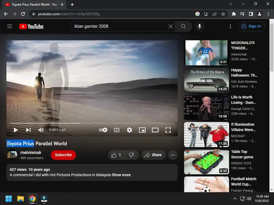The height and width of the screenshot is (205, 274).
Task: Open The History of the Hearse thumbnail
Action: 206,80
